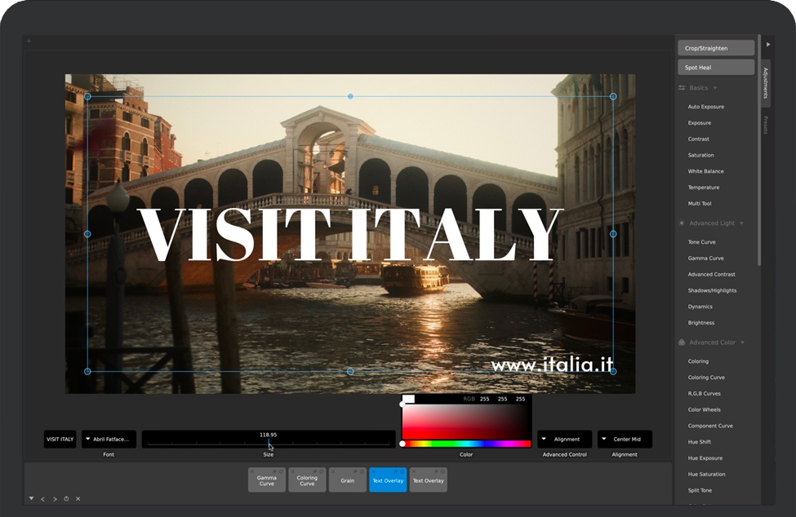
Task: Open the Abril Fatface font dropdown
Action: point(109,440)
